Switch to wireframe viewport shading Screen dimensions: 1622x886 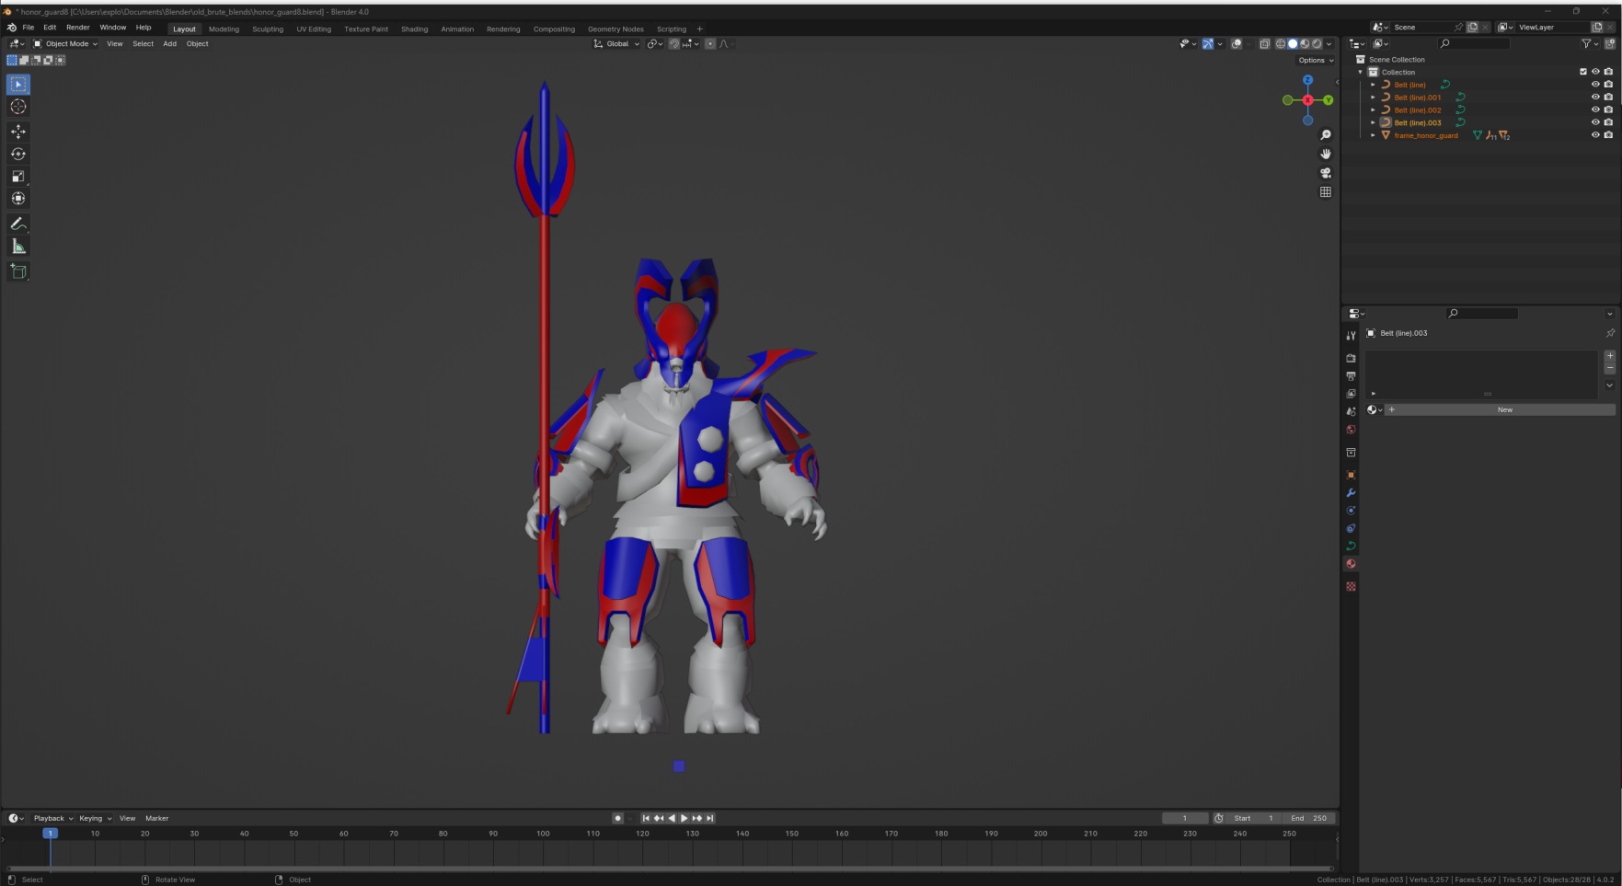[1280, 43]
